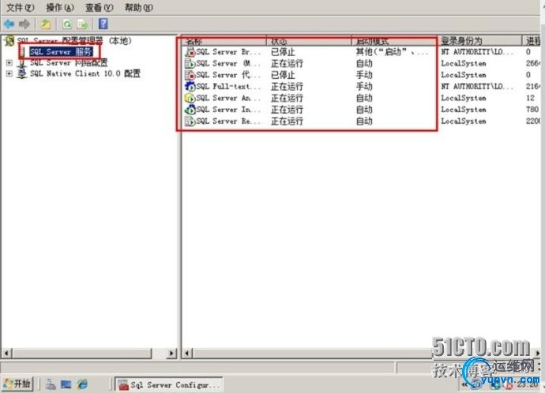
Task: Click the SQL Server 配置管理器 root icon
Action: (9, 41)
